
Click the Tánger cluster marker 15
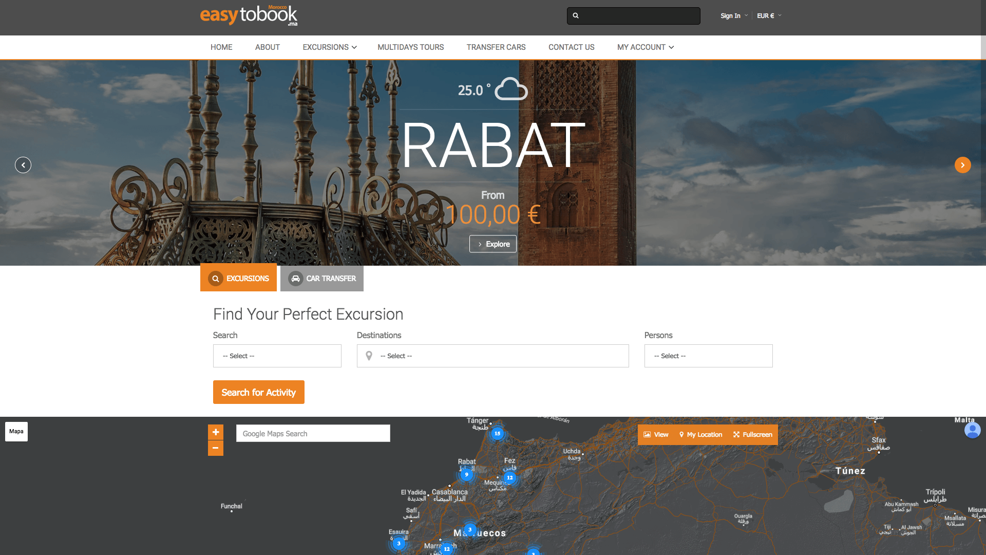[x=497, y=433]
